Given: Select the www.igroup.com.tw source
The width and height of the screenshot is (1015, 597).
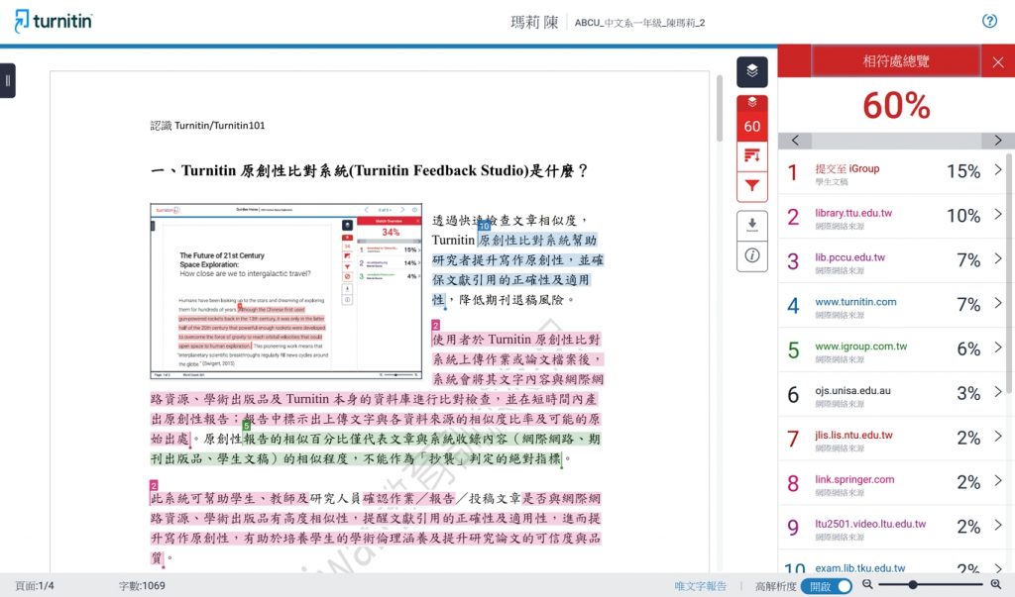Looking at the screenshot, I should [x=861, y=347].
